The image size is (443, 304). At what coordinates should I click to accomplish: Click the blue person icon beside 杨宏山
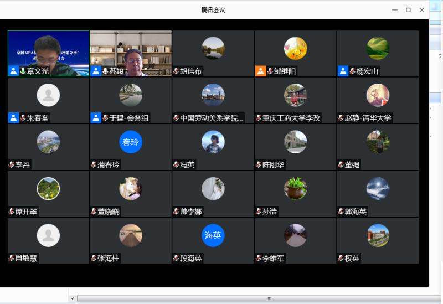tap(343, 71)
